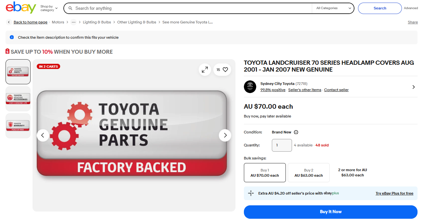Click Sydney City Toyota seller avatar

pos(250,87)
